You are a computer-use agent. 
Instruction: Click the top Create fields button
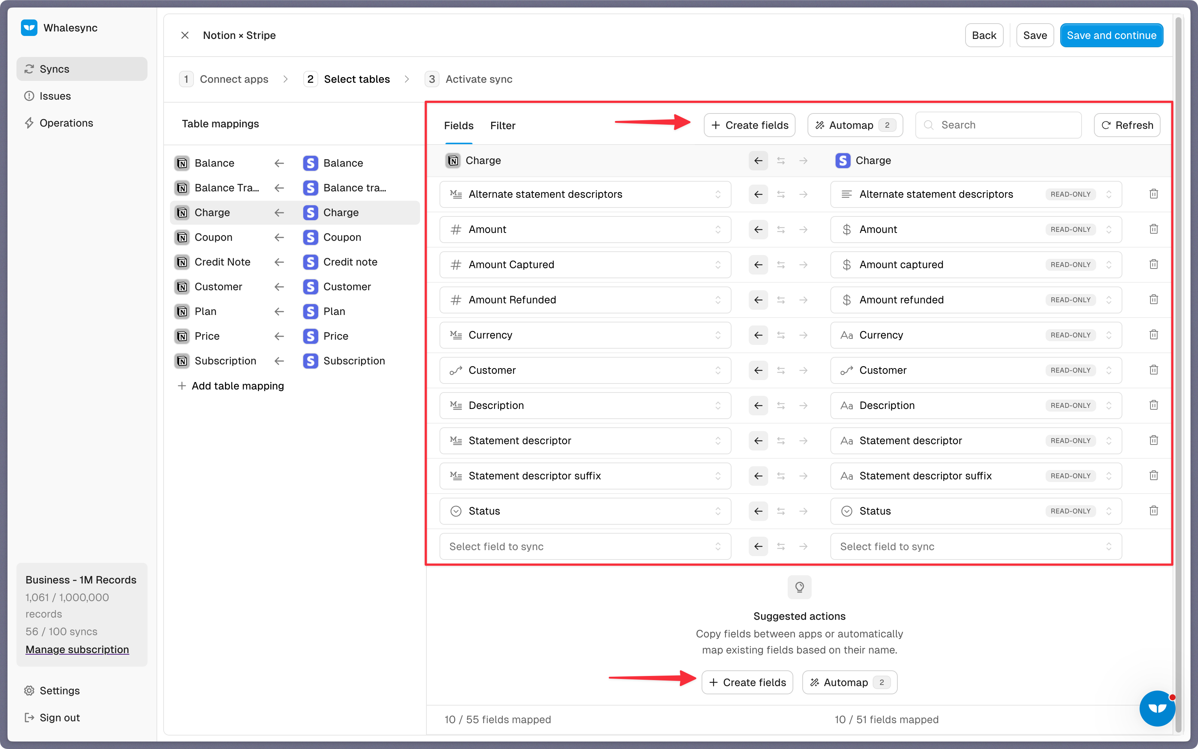point(749,125)
